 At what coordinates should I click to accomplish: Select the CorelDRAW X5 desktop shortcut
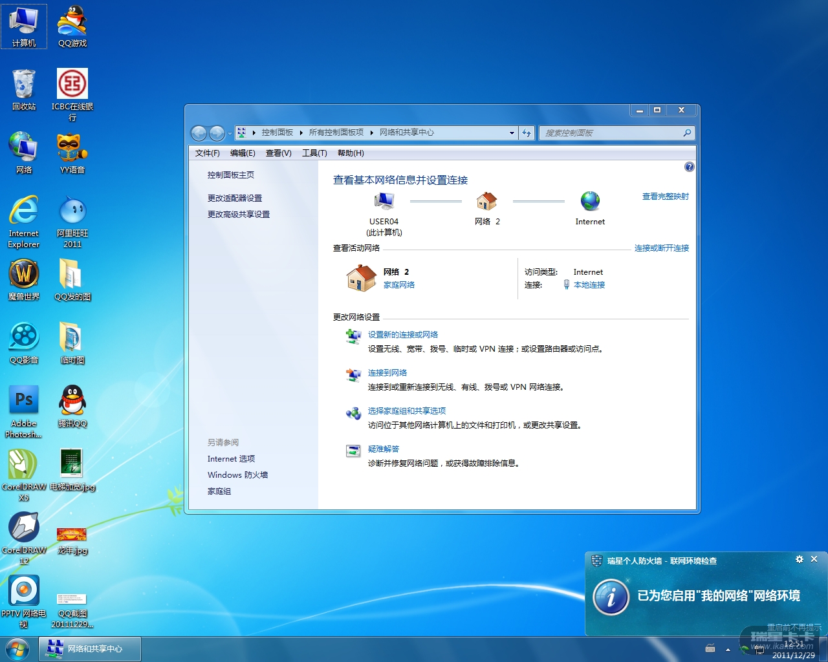24,475
